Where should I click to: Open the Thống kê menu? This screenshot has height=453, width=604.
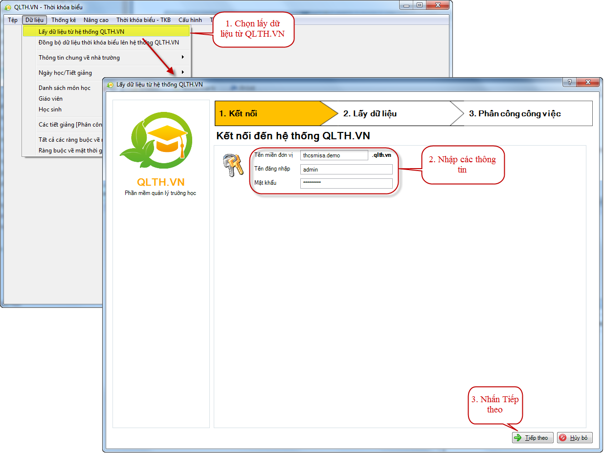[64, 20]
